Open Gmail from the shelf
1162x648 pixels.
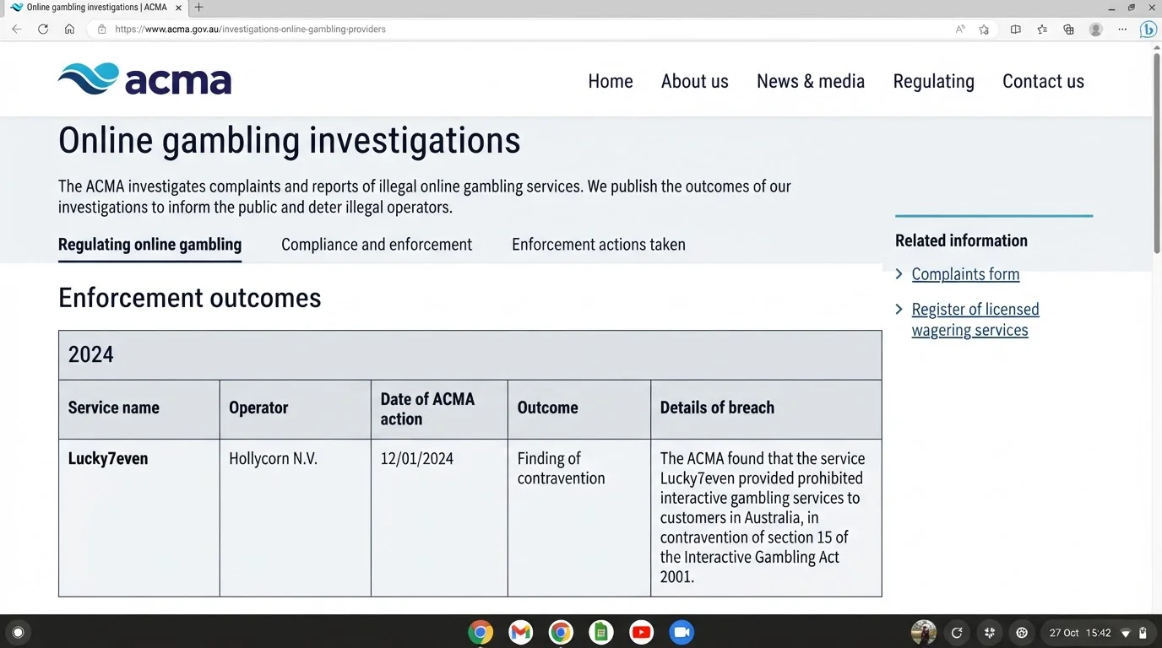point(521,632)
